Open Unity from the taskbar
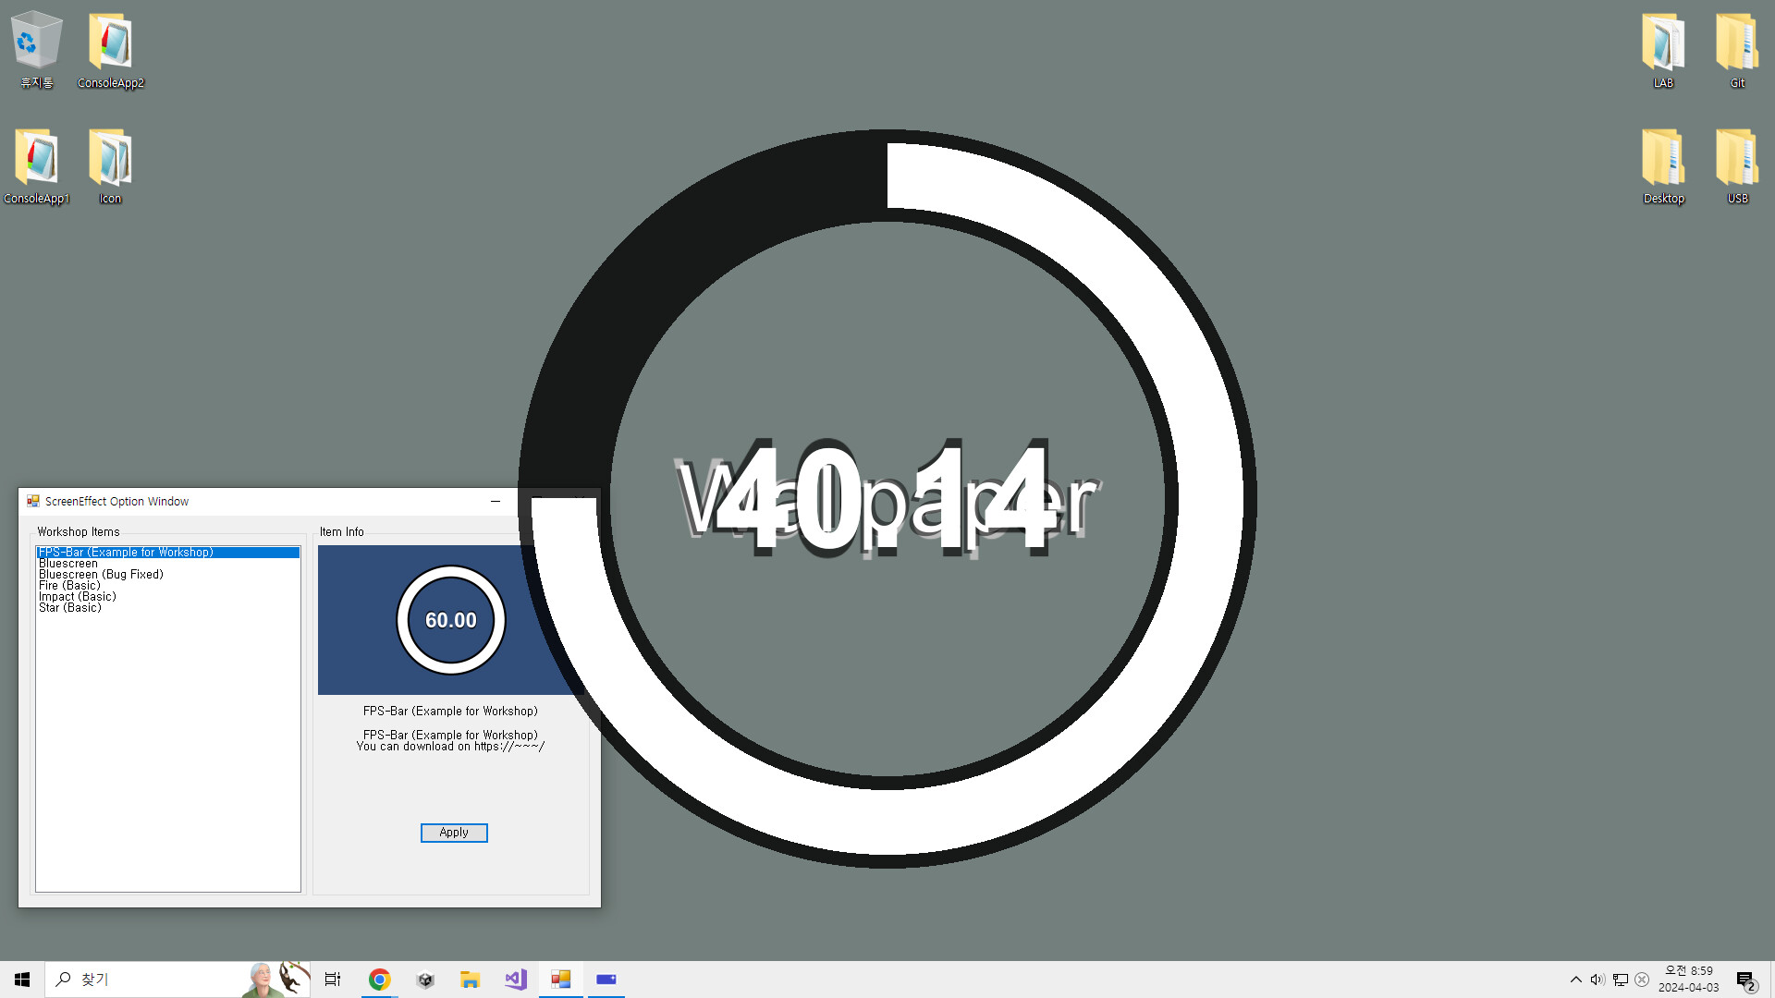Screen dimensions: 1775x998 (425, 979)
